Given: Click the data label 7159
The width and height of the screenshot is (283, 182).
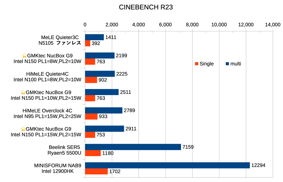Looking at the screenshot, I should tap(188, 147).
